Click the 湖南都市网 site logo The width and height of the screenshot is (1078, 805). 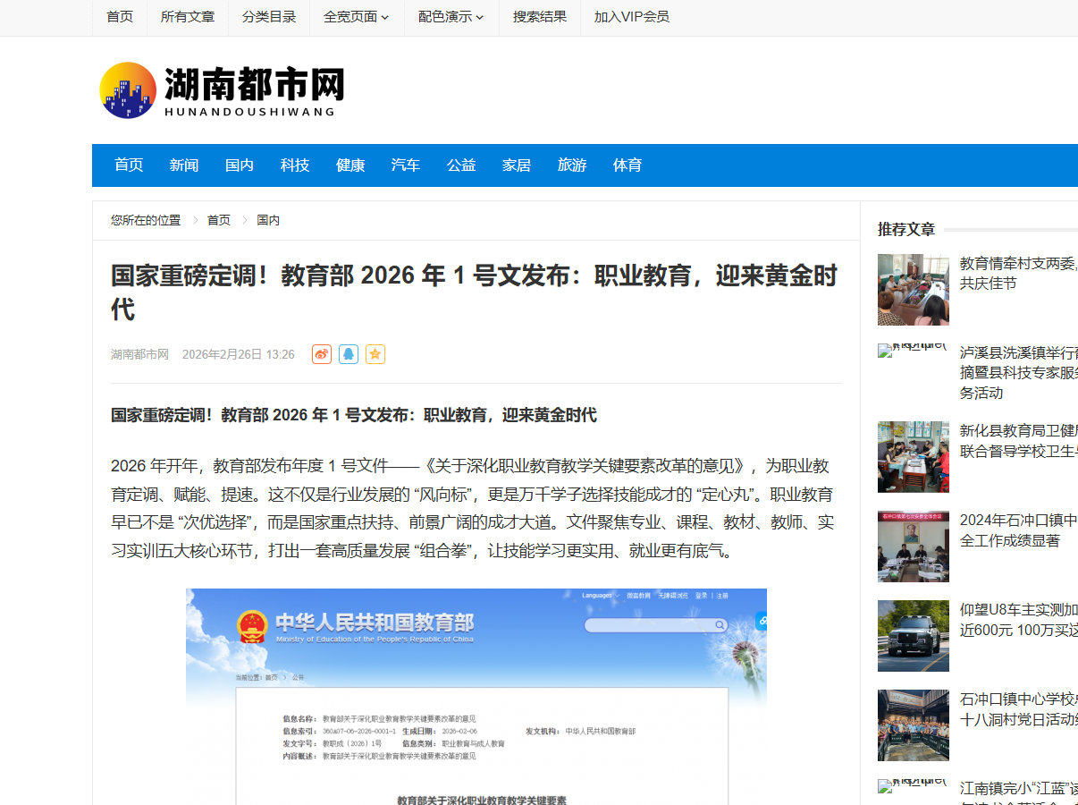tap(222, 90)
